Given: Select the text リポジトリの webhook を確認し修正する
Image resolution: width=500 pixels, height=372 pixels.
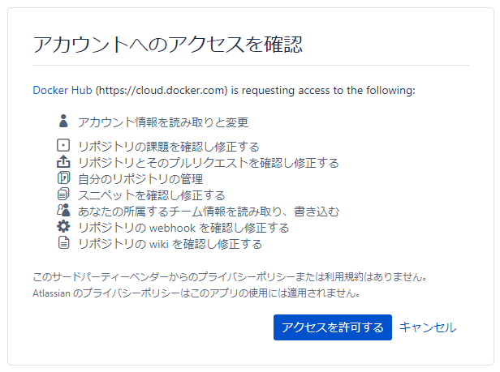Looking at the screenshot, I should (183, 228).
